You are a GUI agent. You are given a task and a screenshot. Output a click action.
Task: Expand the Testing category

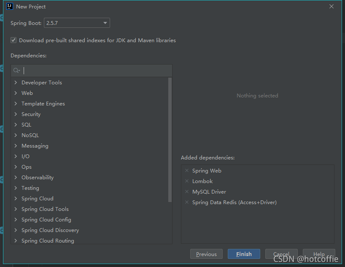point(16,188)
